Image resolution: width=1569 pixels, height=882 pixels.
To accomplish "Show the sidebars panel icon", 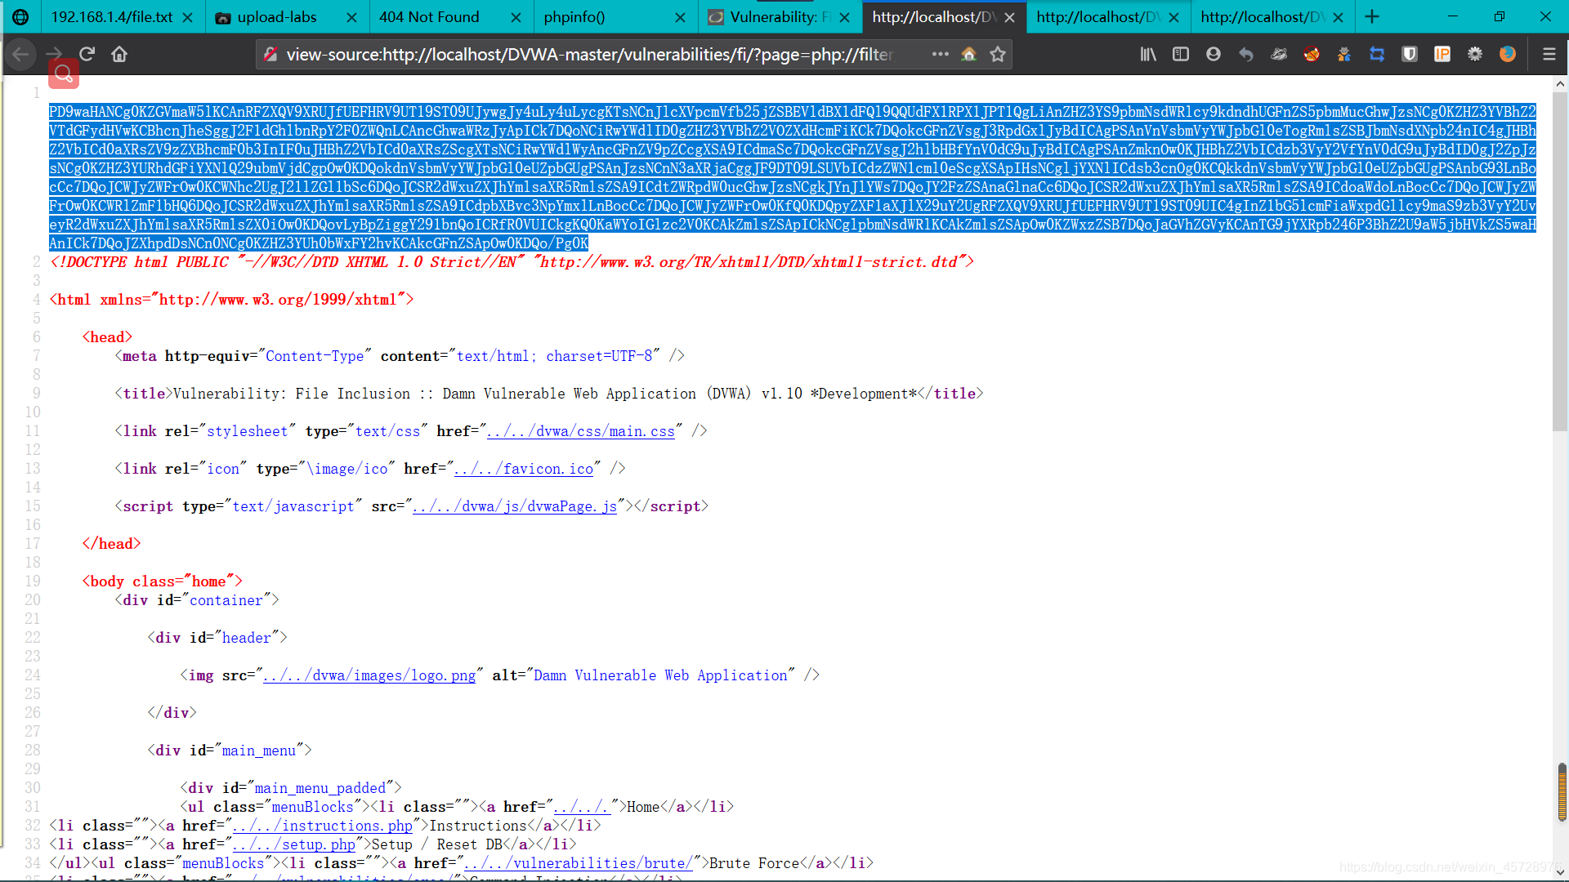I will (x=1181, y=55).
